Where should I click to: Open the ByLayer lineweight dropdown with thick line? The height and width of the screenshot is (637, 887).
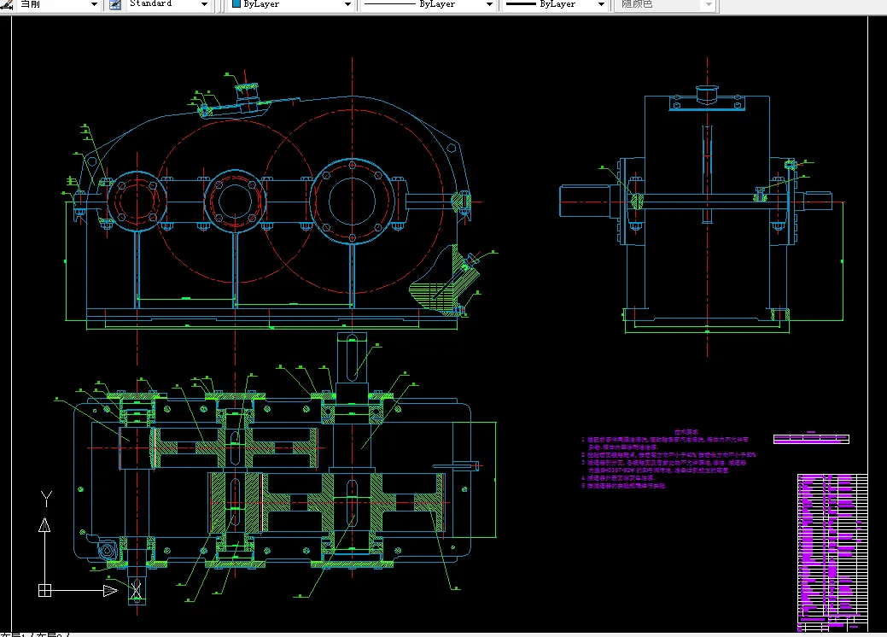(555, 4)
